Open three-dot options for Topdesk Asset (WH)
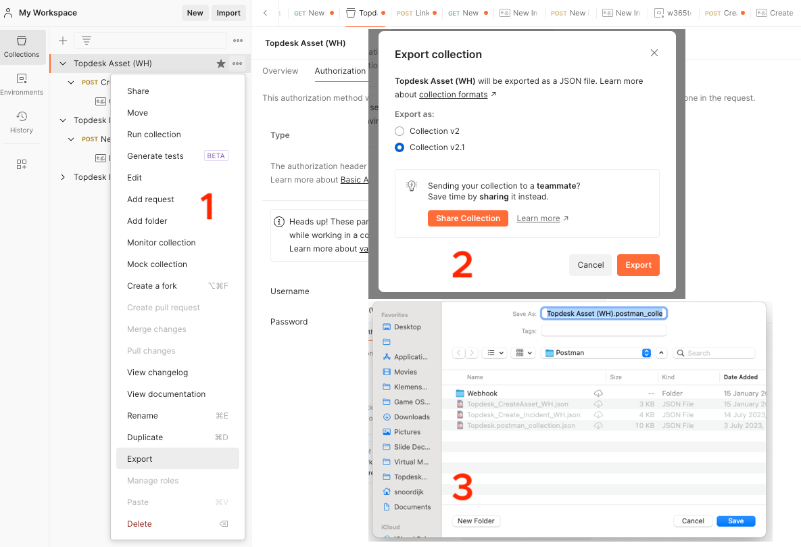This screenshot has width=801, height=547. coord(237,64)
